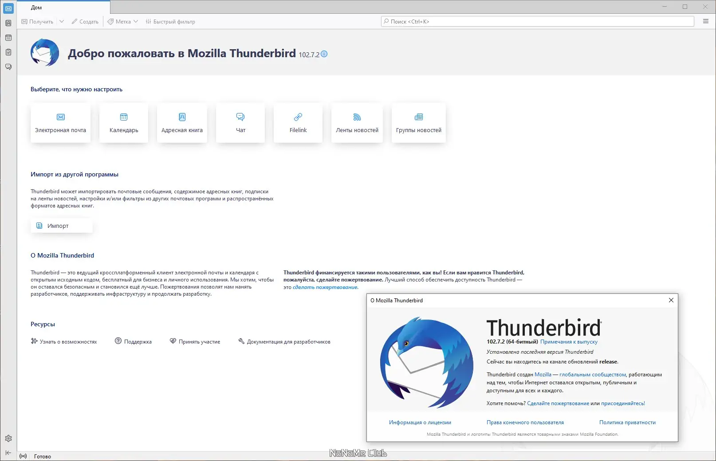Open the Tasks sidebar icon
716x461 pixels.
coord(8,52)
